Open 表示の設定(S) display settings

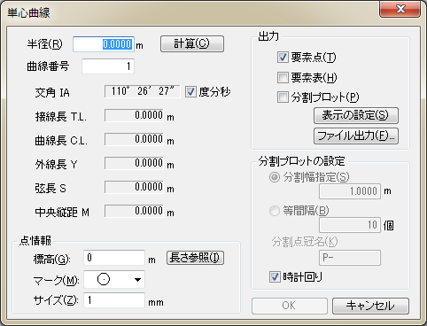point(356,115)
